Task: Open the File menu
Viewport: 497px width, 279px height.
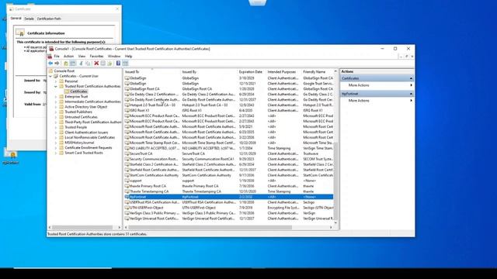Action: [x=57, y=57]
